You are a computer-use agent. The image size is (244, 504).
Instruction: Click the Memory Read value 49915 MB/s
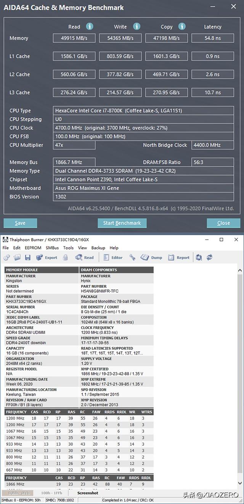pyautogui.click(x=74, y=38)
